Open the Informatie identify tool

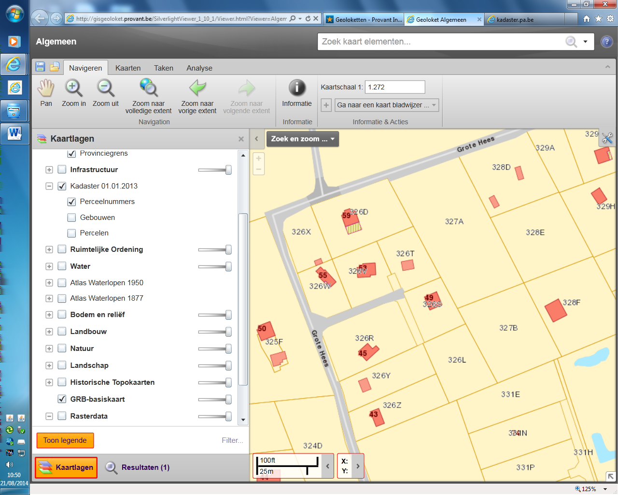pos(297,93)
